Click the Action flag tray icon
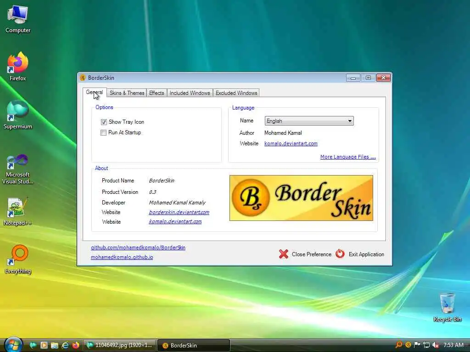This screenshot has height=352, width=470. tap(417, 345)
